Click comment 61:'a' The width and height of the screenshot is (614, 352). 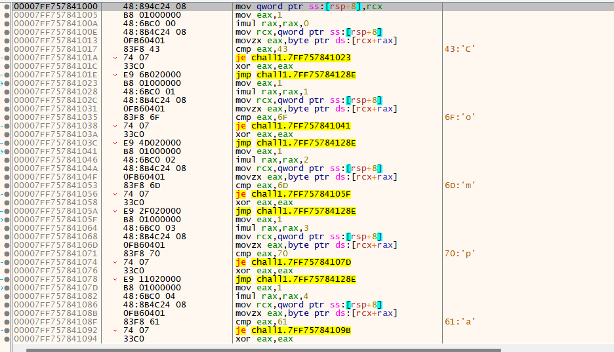(x=460, y=322)
